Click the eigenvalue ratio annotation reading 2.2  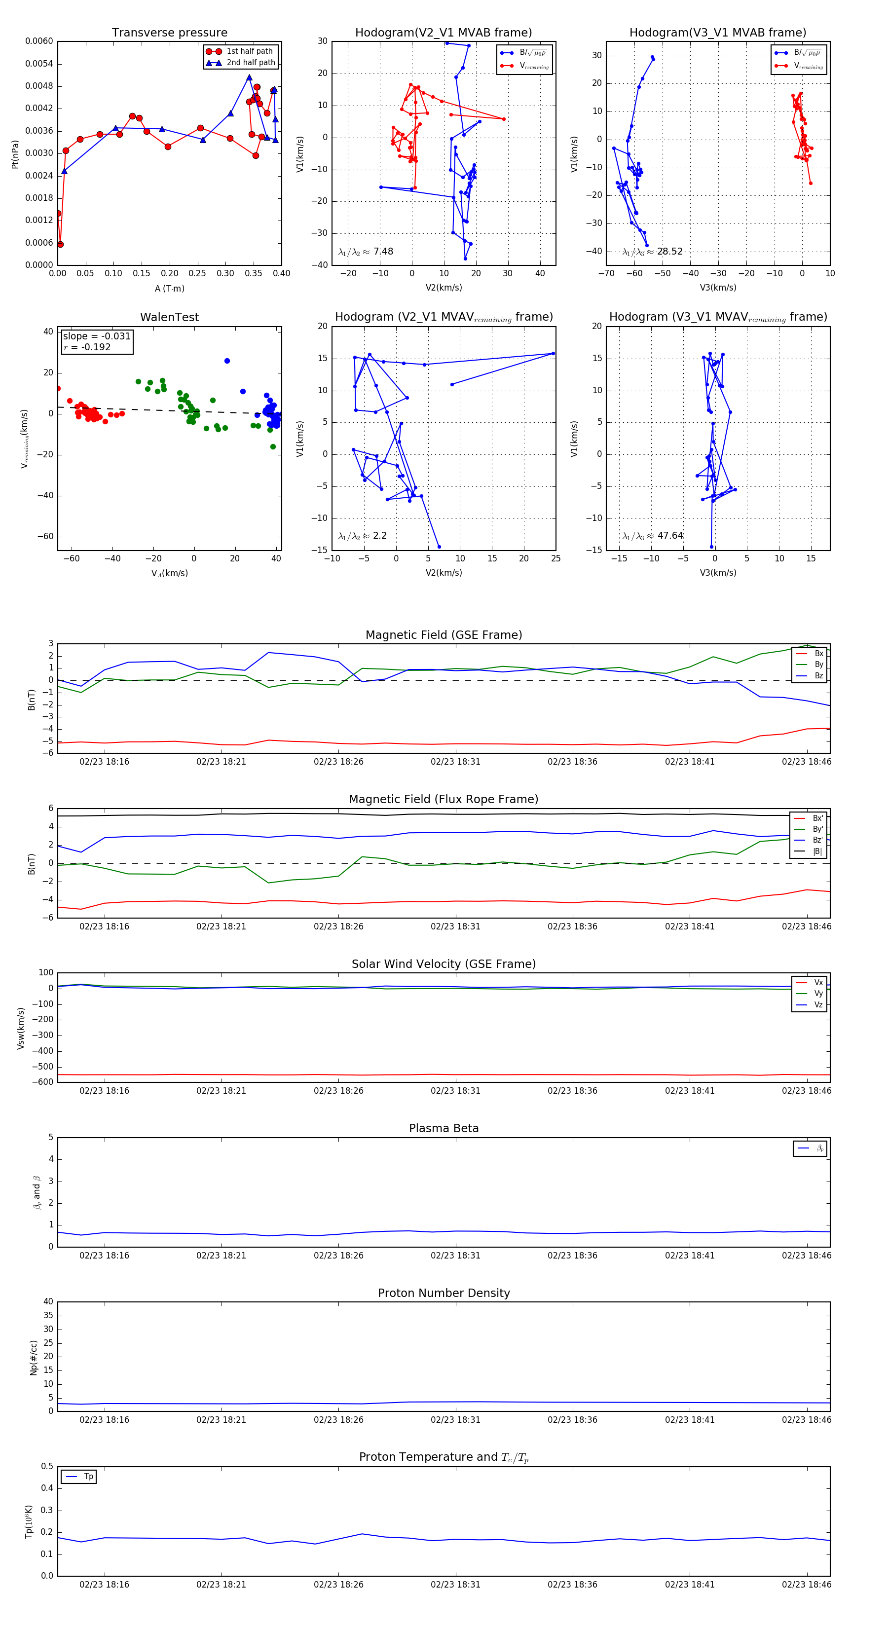(362, 536)
